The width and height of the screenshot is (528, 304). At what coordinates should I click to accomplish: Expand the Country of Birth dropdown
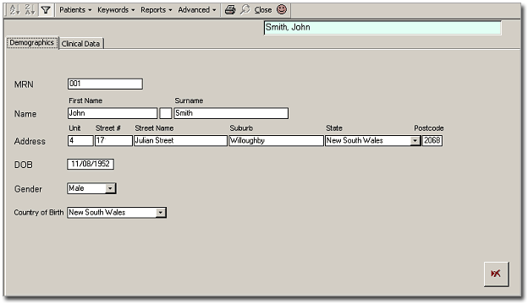pos(161,213)
